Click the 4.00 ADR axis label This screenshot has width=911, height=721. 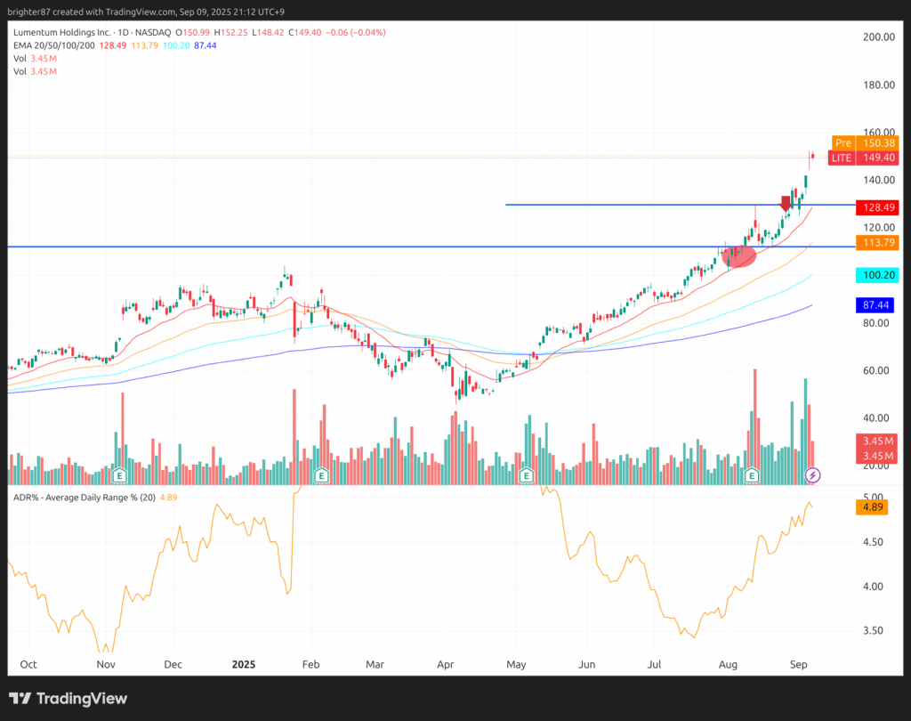pyautogui.click(x=873, y=586)
